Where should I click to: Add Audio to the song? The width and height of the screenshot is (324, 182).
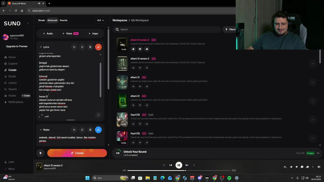pyautogui.click(x=48, y=33)
